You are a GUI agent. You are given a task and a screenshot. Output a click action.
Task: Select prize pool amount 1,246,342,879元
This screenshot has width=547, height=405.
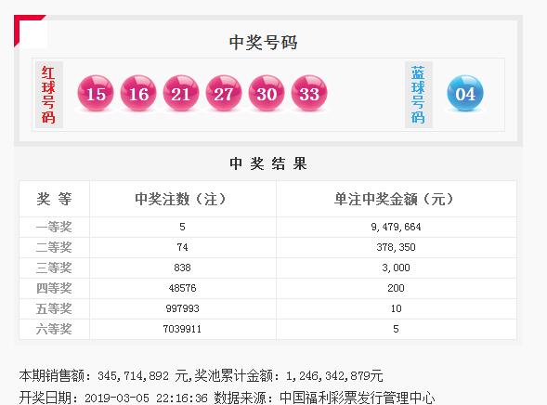334,376
